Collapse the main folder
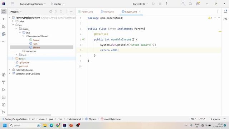Image resolution: width=229 pixels, height=129 pixels. pos(16,29)
